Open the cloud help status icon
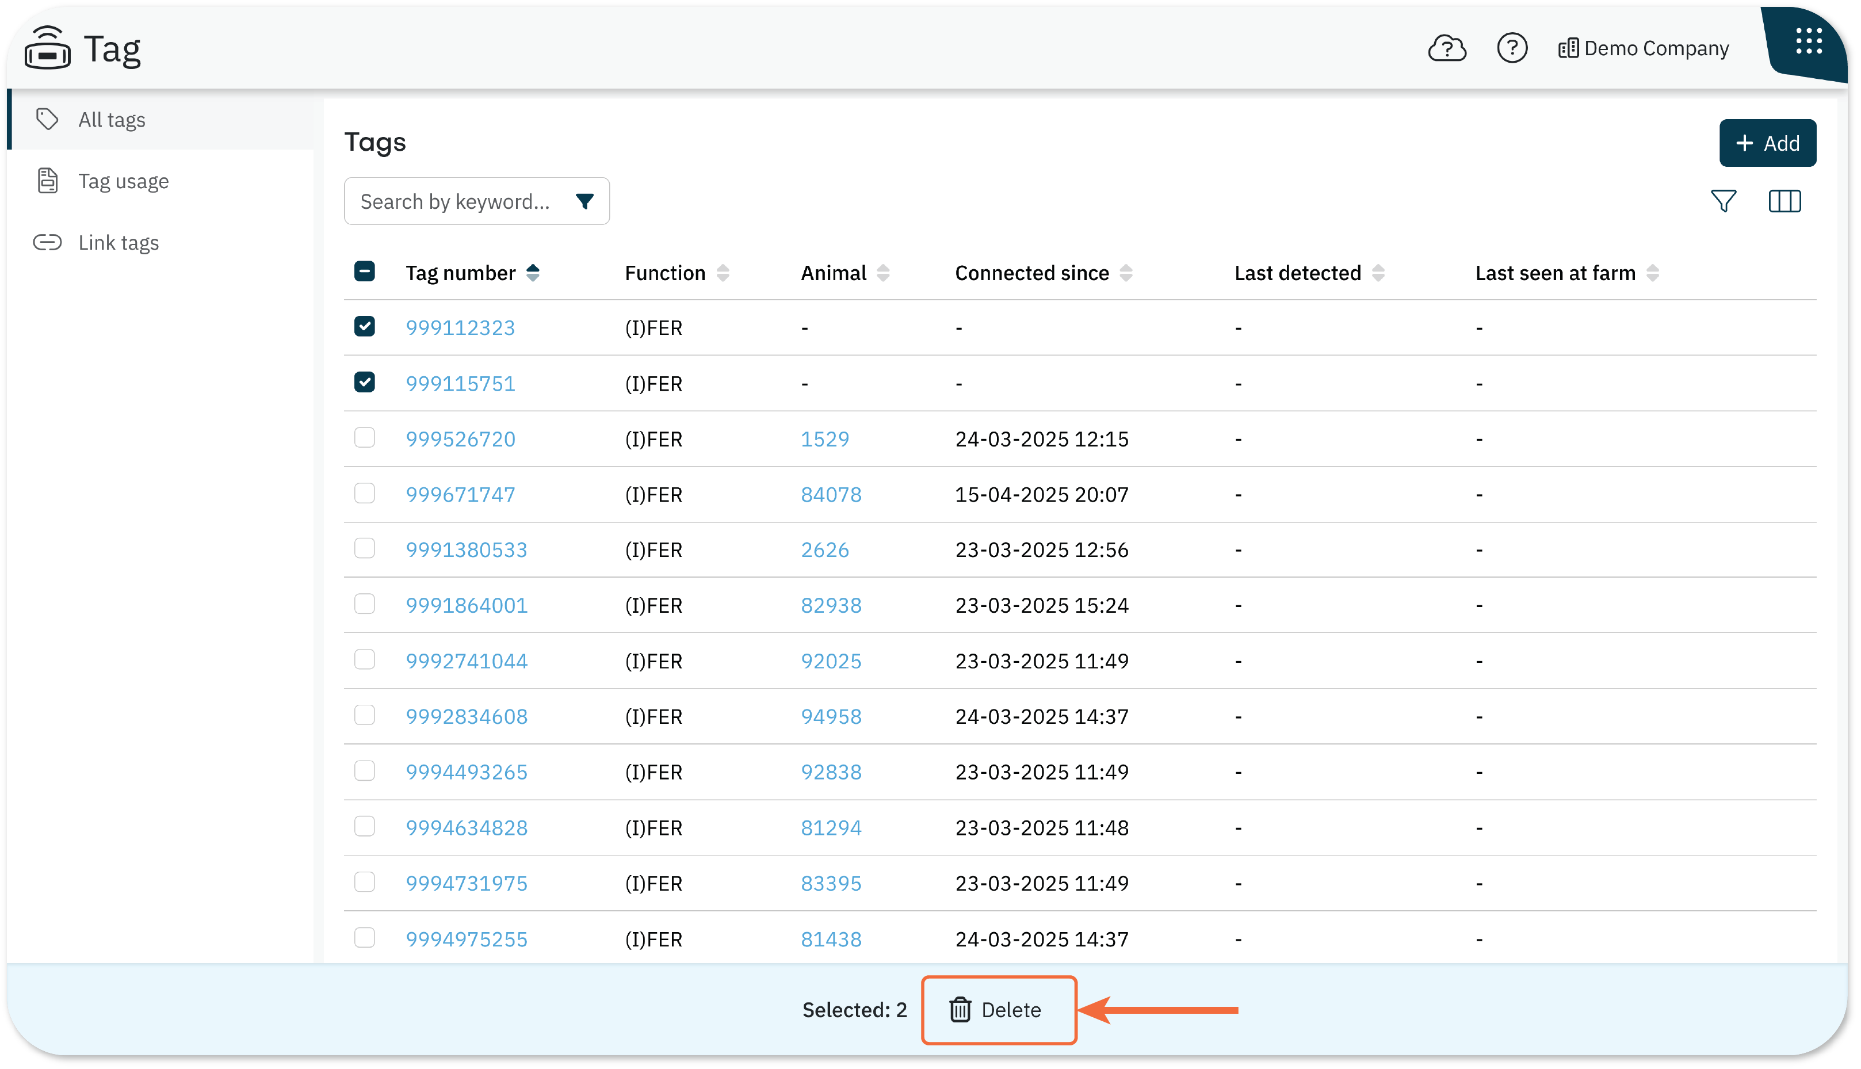 pos(1446,48)
